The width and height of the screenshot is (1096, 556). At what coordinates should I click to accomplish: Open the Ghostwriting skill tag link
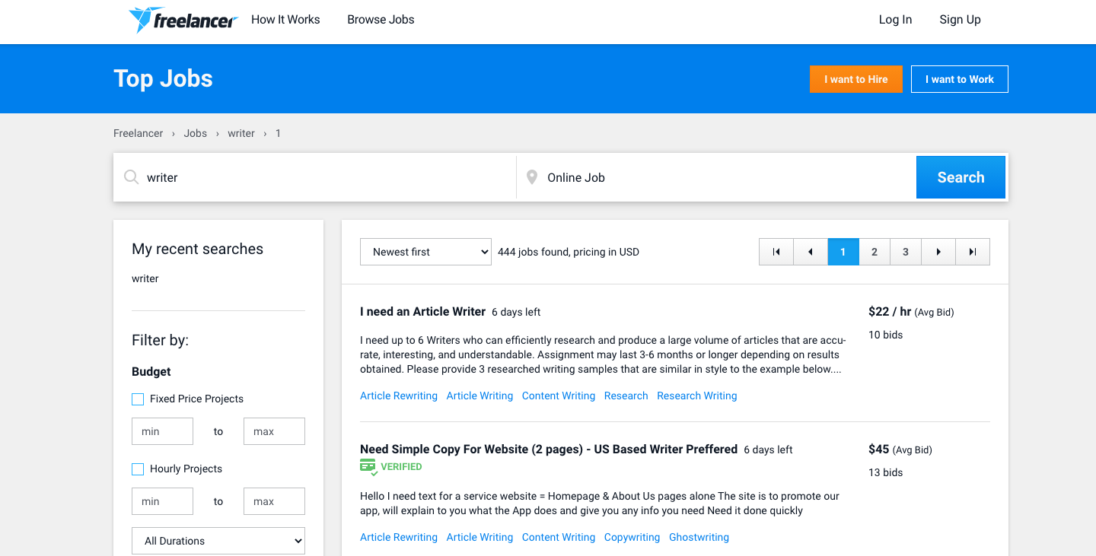[x=699, y=537]
